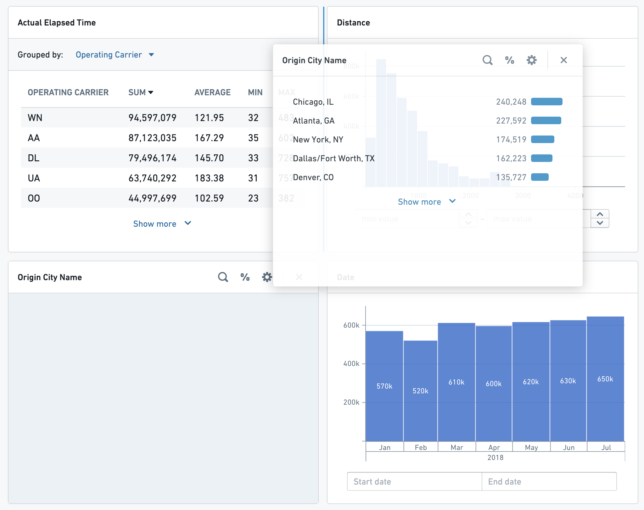Select the Chicago, IL row
Viewport: 644px width, 510px height.
tap(428, 102)
